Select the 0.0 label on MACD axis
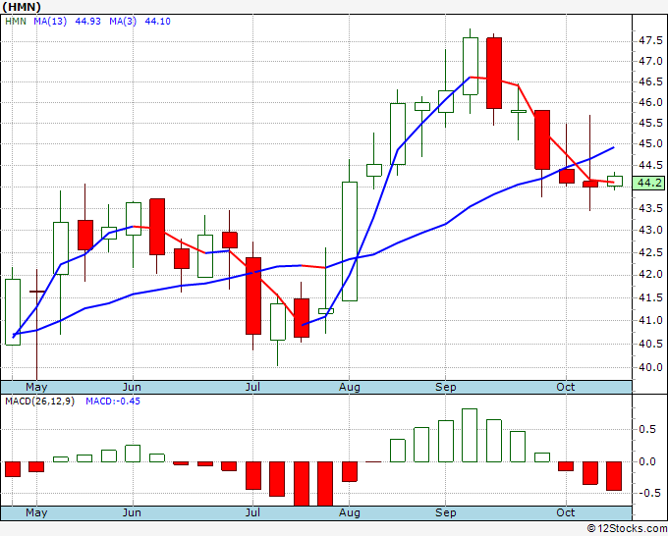 pos(647,462)
